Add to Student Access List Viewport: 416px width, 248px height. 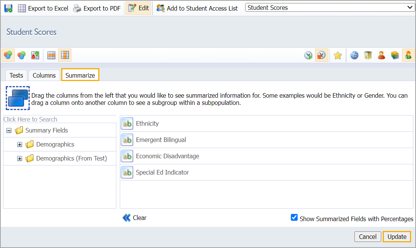pyautogui.click(x=197, y=8)
